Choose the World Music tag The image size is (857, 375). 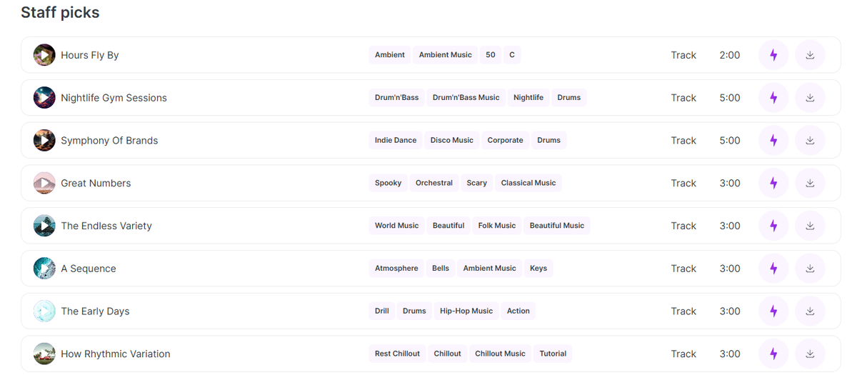[x=397, y=226]
